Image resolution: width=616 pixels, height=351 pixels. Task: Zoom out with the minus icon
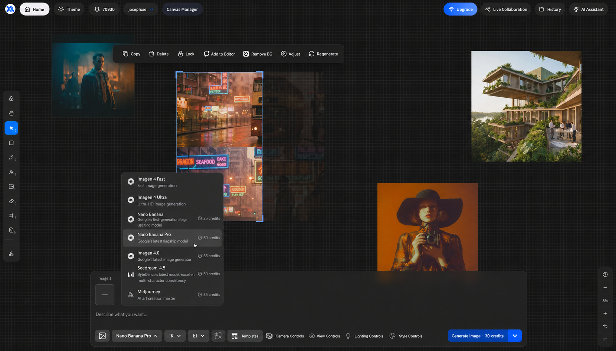click(605, 288)
